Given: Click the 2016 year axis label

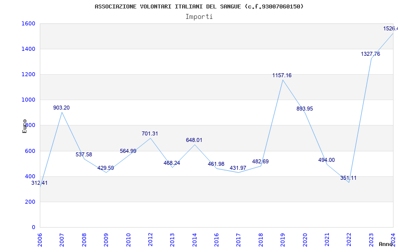Looking at the screenshot, I should (216, 240).
